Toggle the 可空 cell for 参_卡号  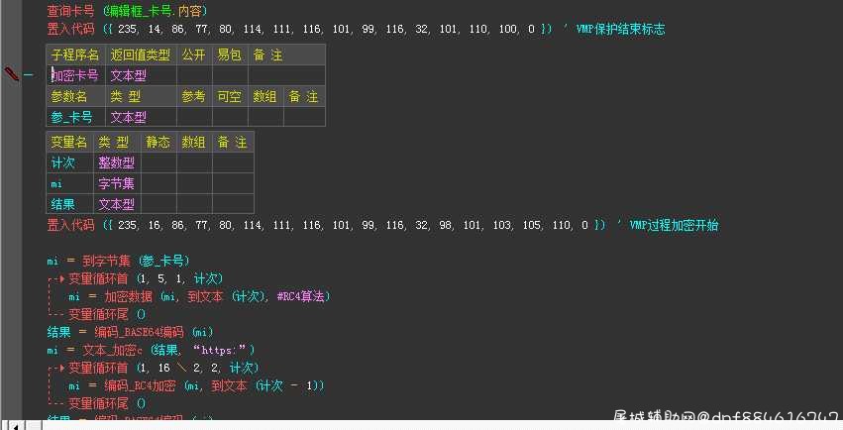[x=230, y=117]
